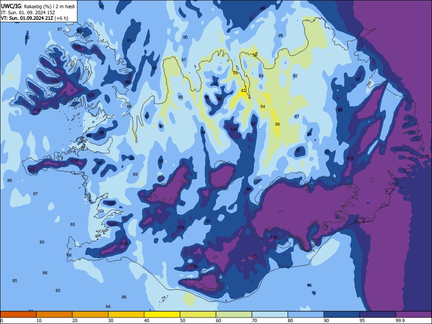
Task: Select the legend scale label '30'
Action: 111,321
